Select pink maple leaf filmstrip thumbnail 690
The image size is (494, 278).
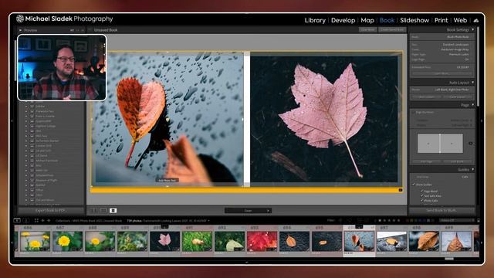tap(164, 241)
